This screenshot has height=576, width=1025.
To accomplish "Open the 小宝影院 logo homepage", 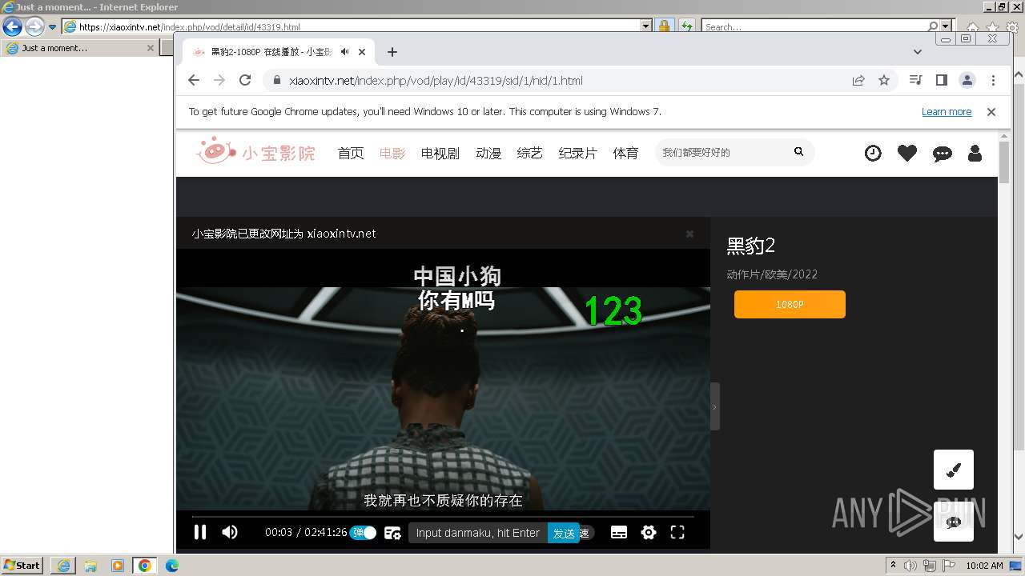I will click(x=256, y=152).
